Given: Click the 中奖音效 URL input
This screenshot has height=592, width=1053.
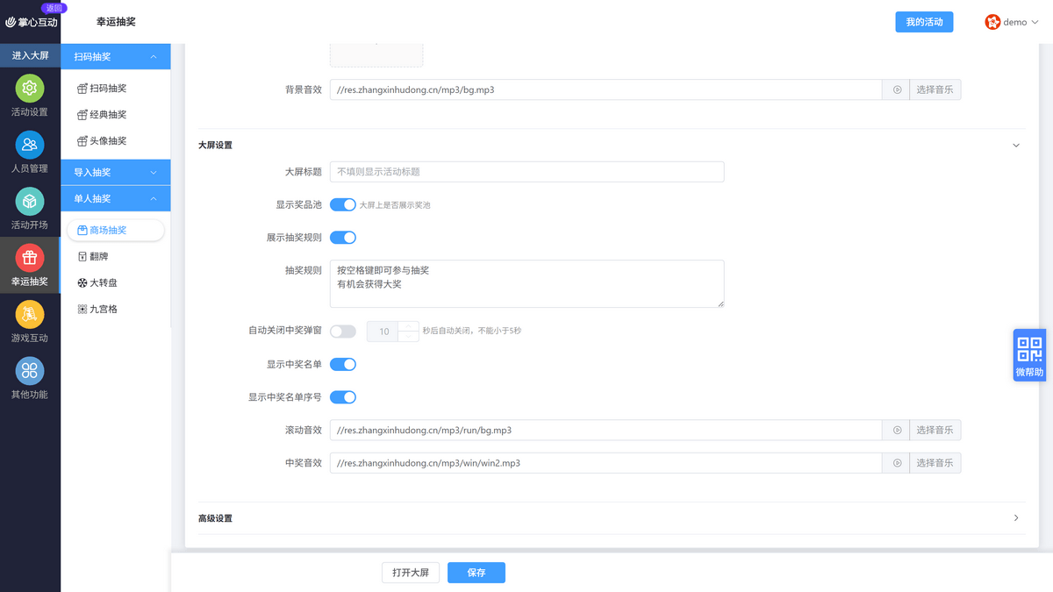Looking at the screenshot, I should [606, 462].
